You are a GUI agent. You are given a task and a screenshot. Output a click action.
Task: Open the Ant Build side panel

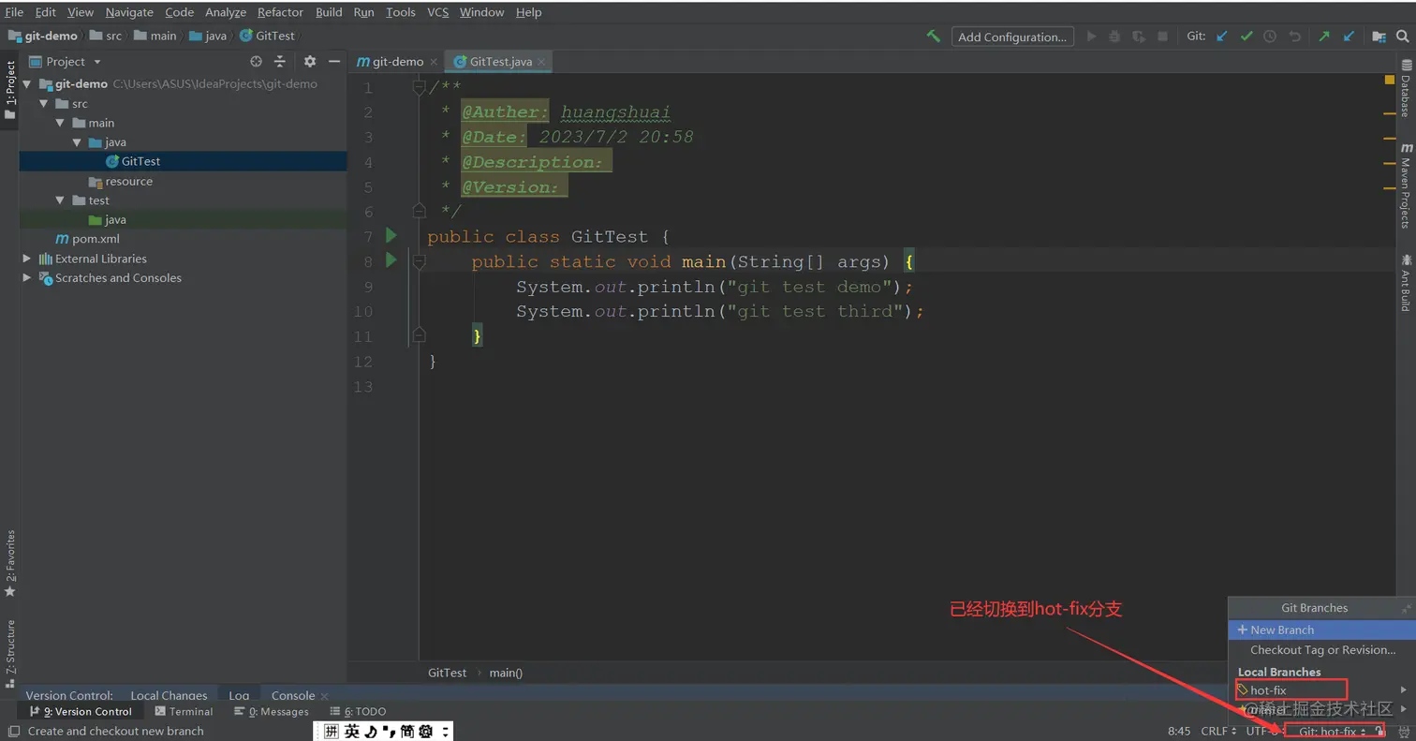[x=1405, y=282]
